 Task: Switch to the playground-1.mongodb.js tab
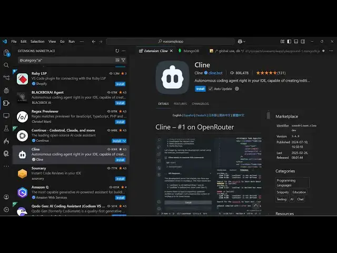click(x=267, y=51)
